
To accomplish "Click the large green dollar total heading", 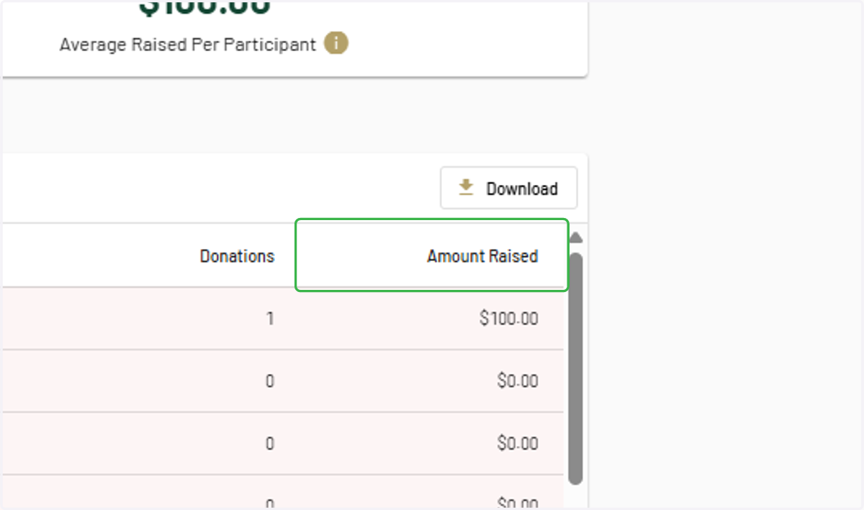I will [x=204, y=7].
